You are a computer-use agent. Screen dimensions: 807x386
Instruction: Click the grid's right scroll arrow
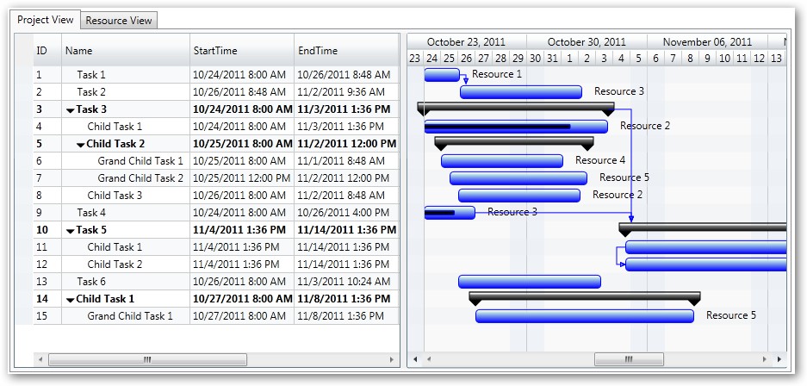tap(393, 359)
